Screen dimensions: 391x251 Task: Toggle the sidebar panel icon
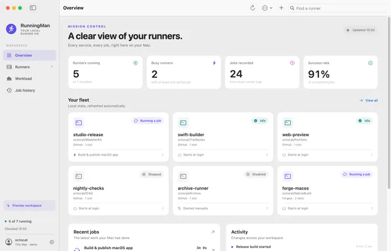(33, 8)
